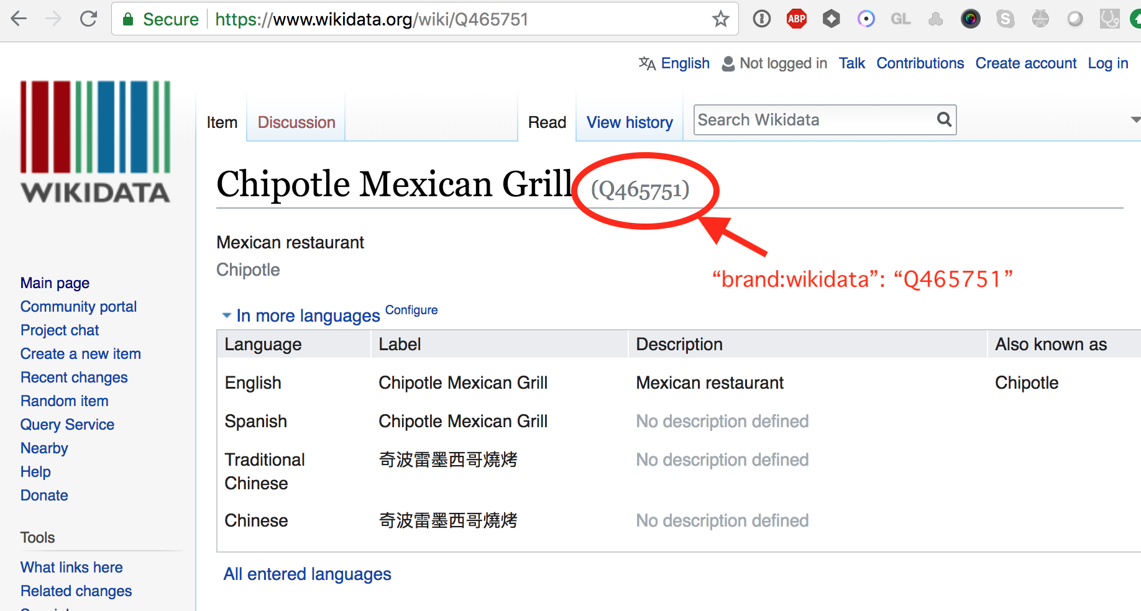Screen dimensions: 1141x611
Task: Open the Query Service link
Action: tap(67, 425)
